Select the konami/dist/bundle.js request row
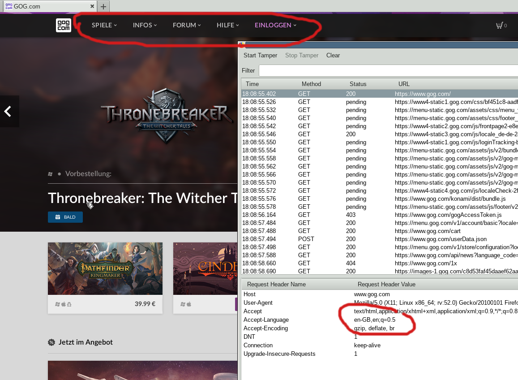This screenshot has width=518, height=380. point(380,199)
